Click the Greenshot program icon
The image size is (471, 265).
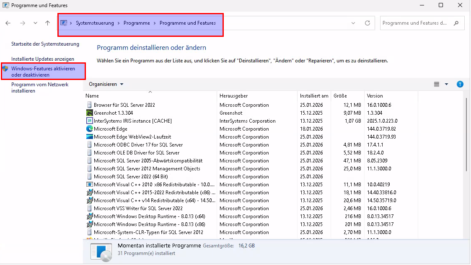(x=89, y=113)
